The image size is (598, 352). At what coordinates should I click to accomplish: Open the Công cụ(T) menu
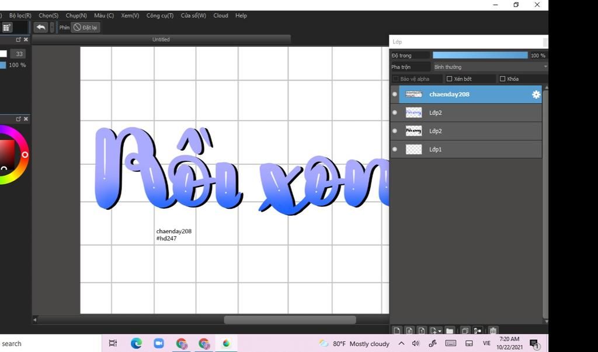click(x=160, y=16)
